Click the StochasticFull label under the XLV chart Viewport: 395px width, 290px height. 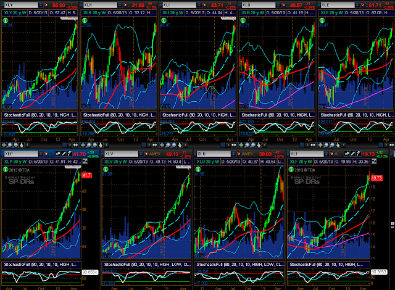(x=146, y=264)
